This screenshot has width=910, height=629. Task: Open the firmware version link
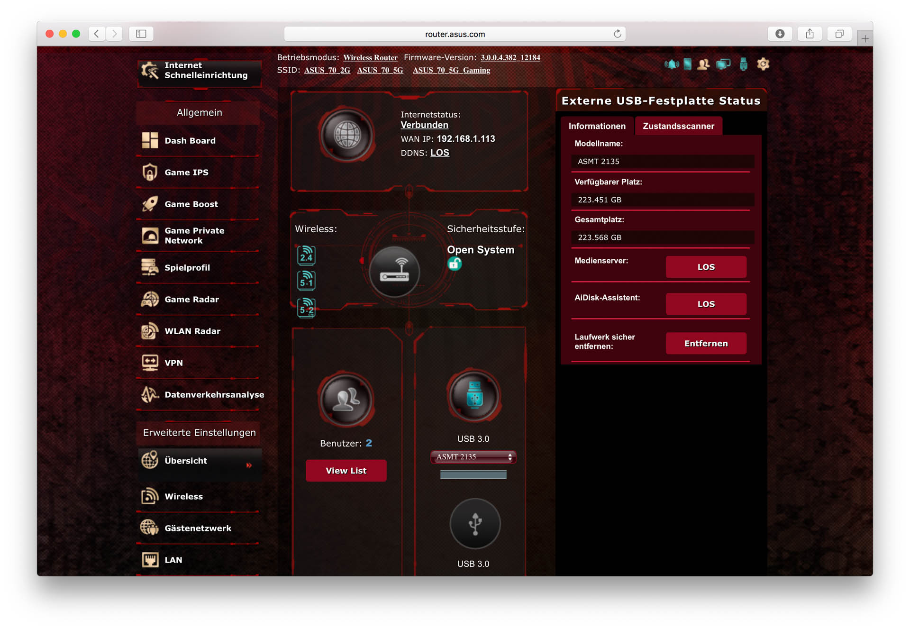pos(510,58)
